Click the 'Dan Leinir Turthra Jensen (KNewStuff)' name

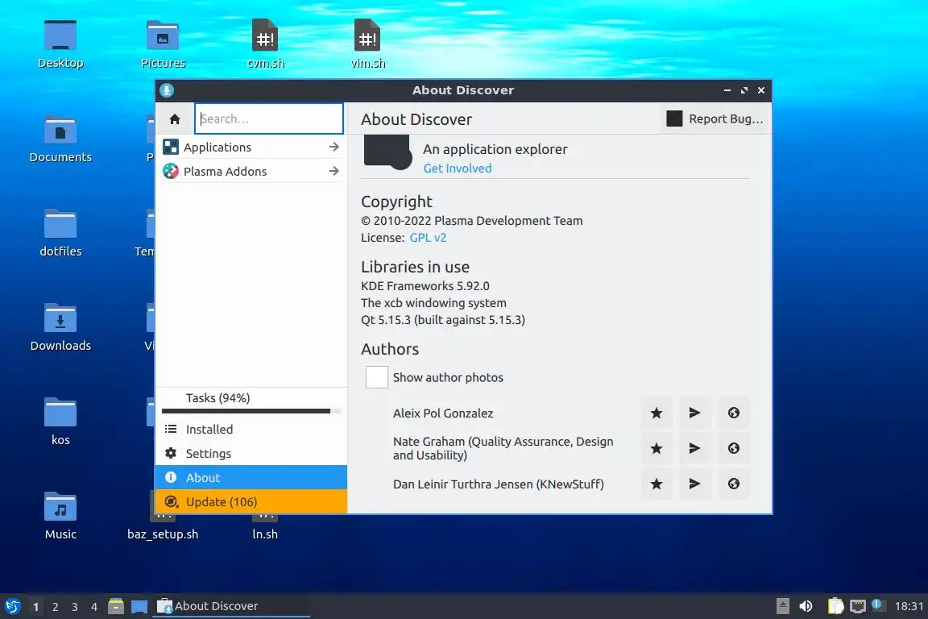point(499,484)
